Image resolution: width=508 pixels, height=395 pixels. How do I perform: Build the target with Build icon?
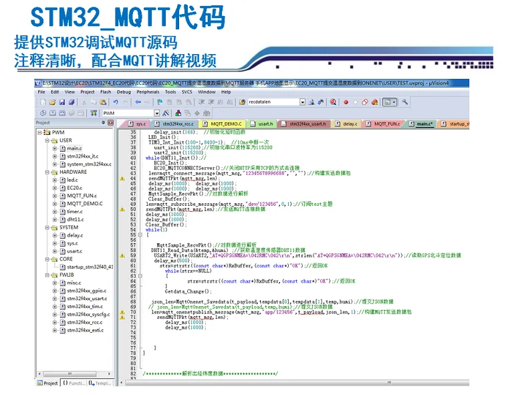[53, 113]
